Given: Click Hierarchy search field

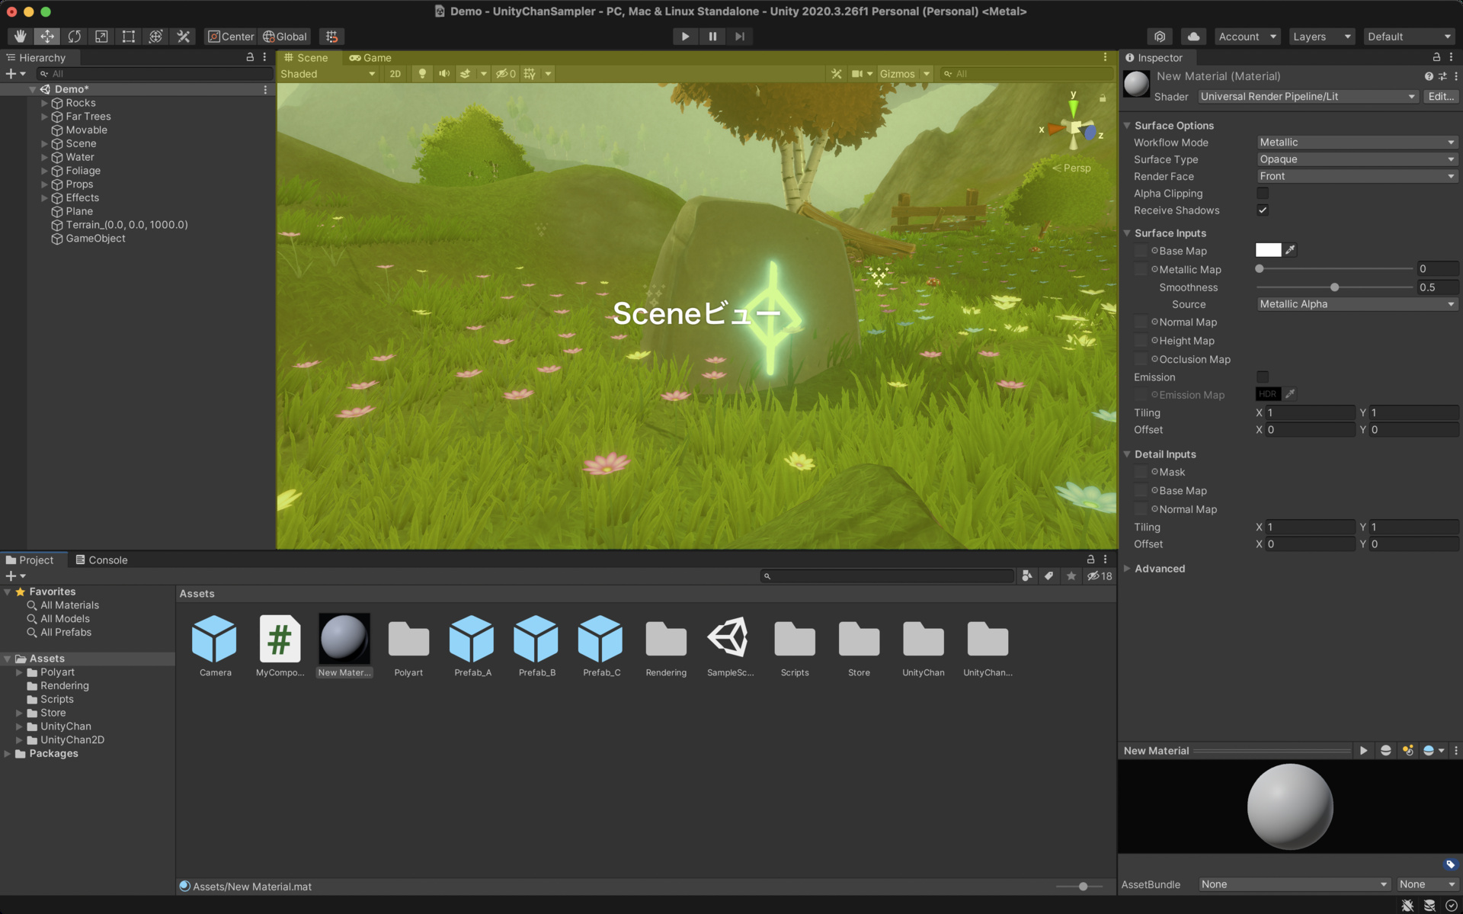Looking at the screenshot, I should point(155,74).
